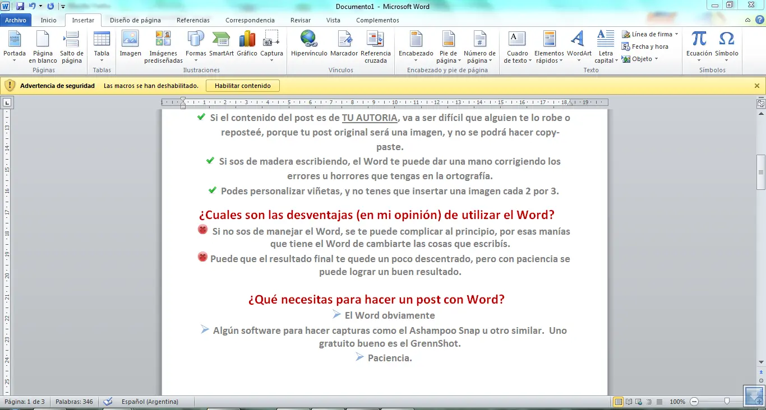Switch to the Diseño de página tab
This screenshot has width=766, height=410.
pos(135,20)
